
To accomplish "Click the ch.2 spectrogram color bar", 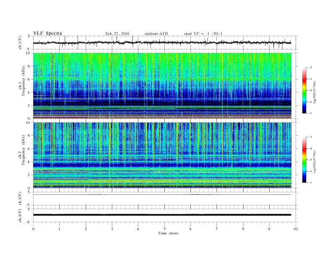I will 304,160.
